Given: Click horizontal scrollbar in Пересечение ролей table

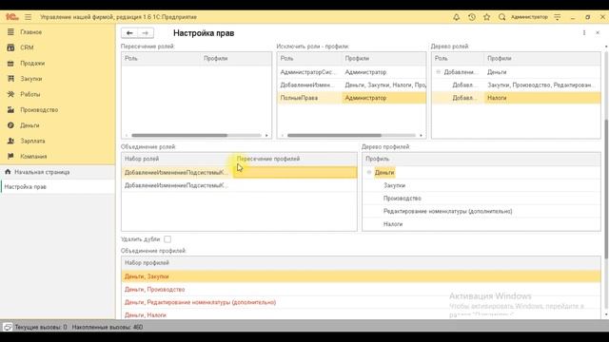Looking at the screenshot, I should point(179,135).
